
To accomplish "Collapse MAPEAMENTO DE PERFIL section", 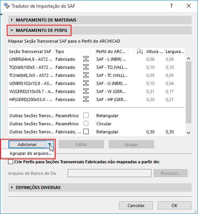I will tap(100, 30).
